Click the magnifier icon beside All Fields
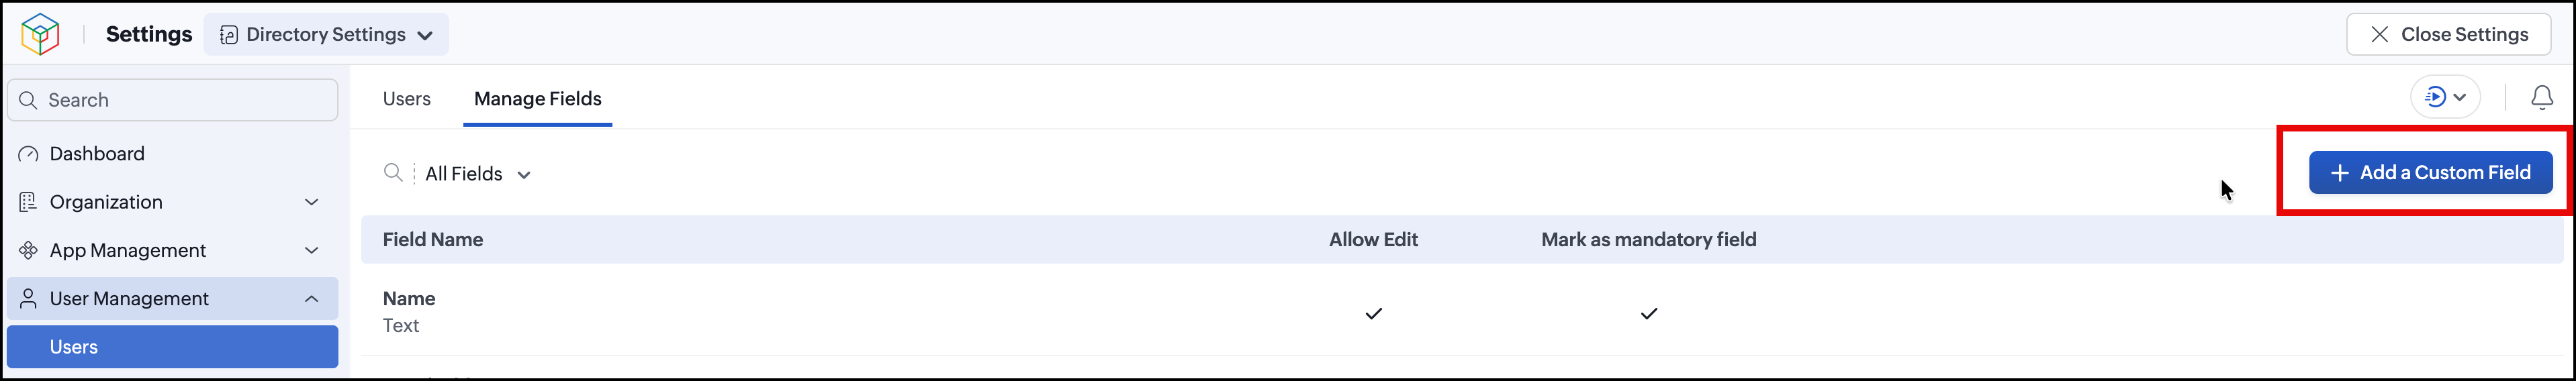 pos(393,173)
